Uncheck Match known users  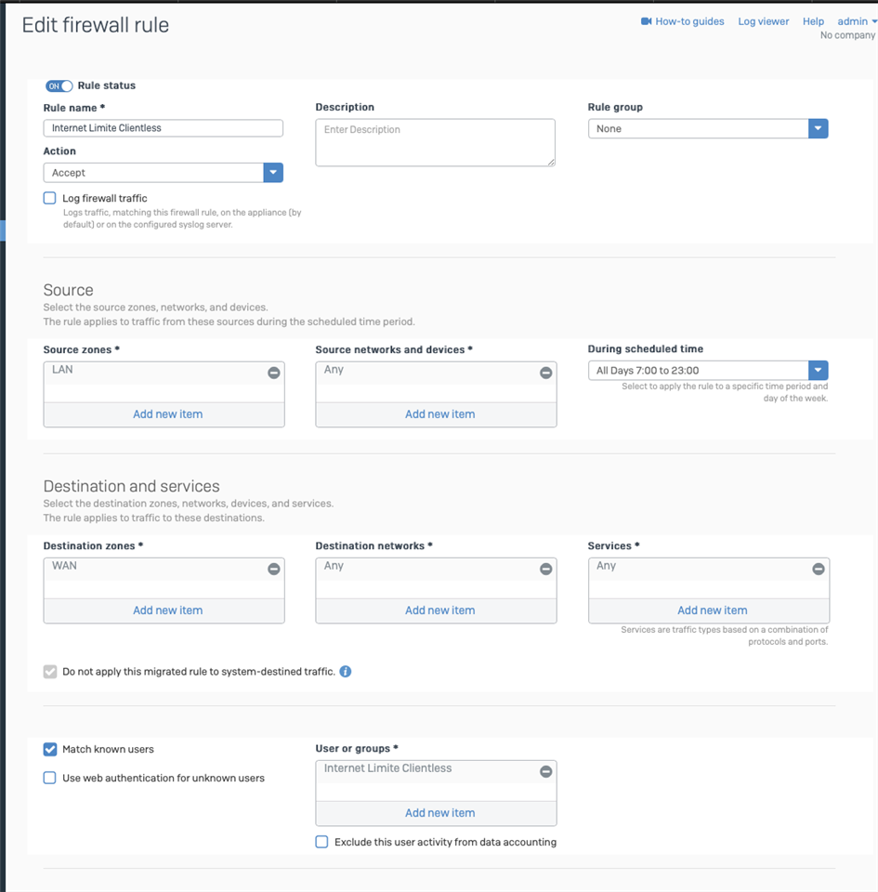pyautogui.click(x=50, y=749)
